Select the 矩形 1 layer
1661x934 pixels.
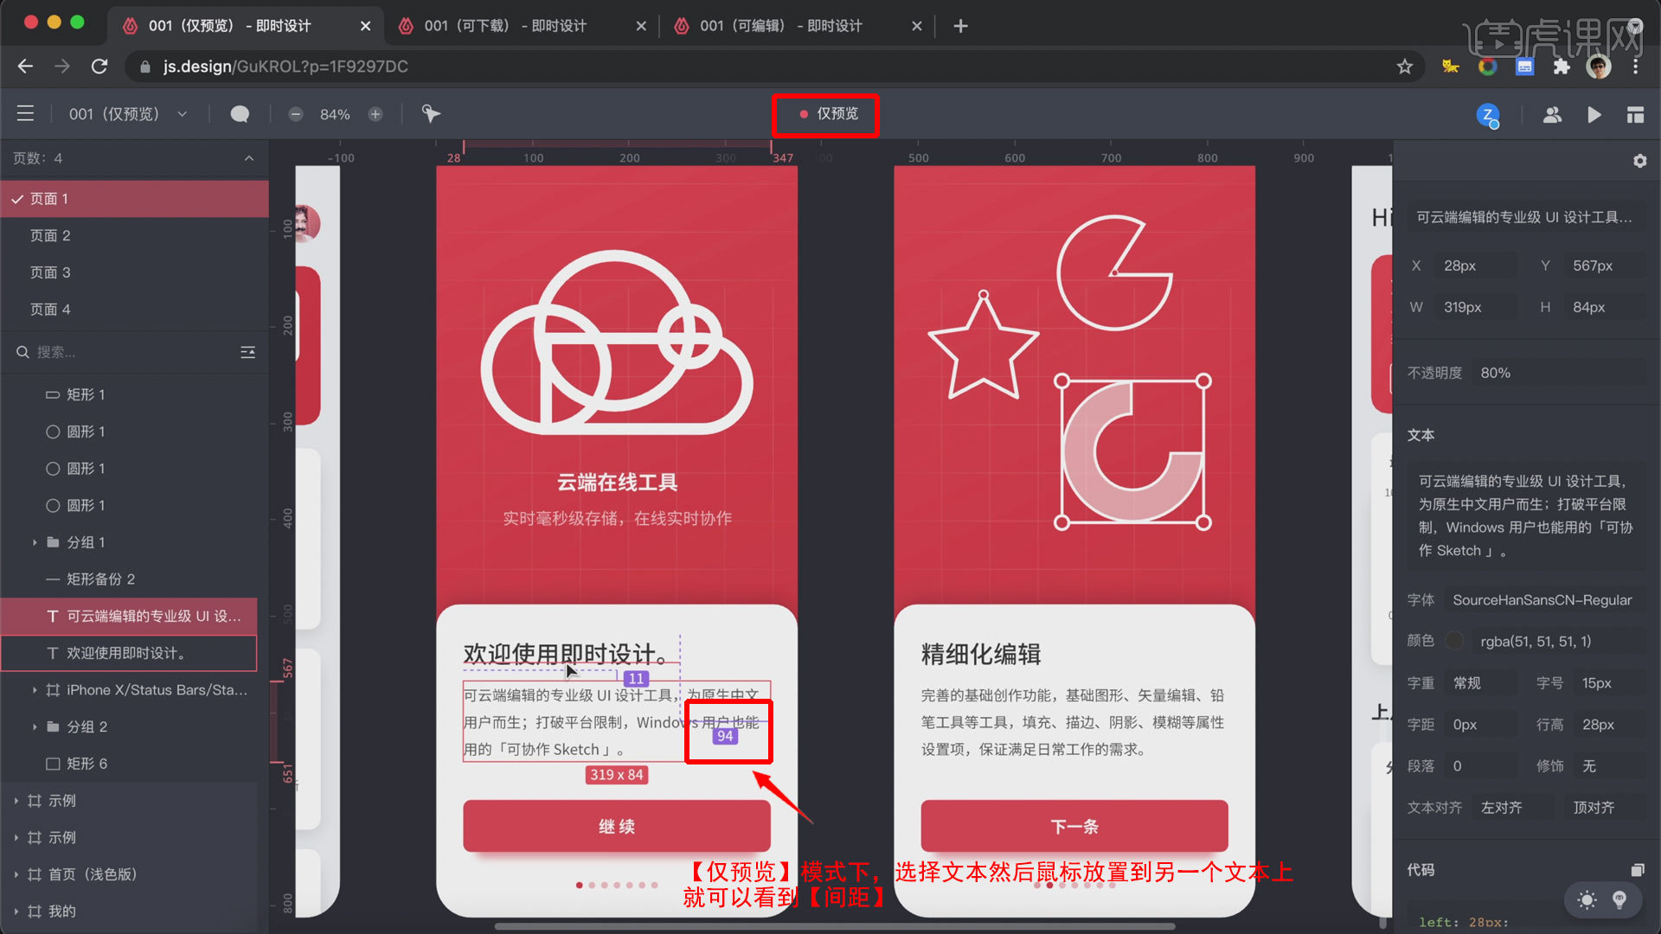130,394
